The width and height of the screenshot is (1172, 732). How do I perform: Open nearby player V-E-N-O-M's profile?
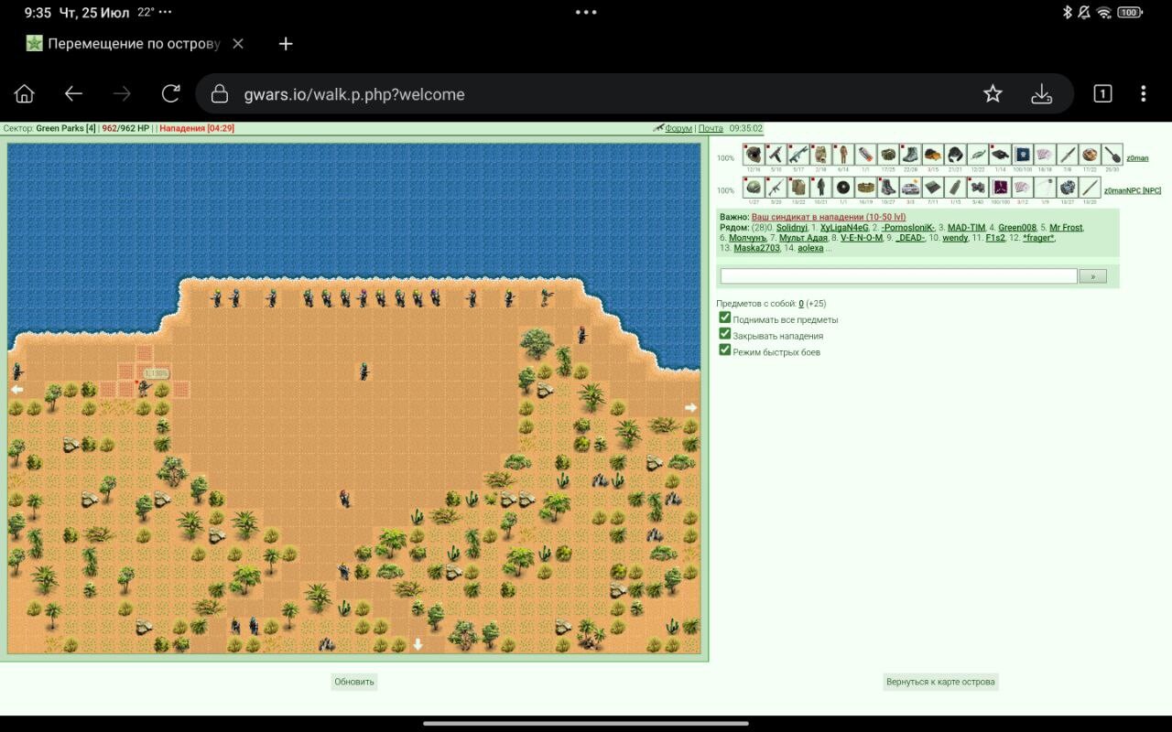[x=862, y=238]
